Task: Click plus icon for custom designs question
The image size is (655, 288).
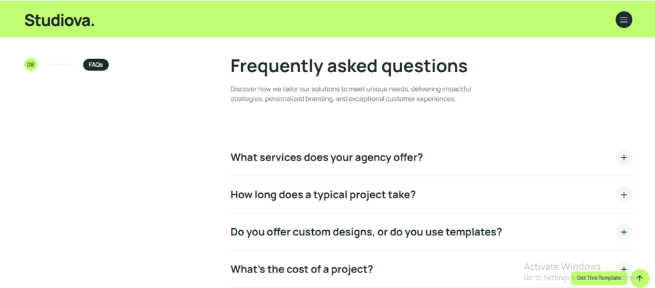Action: pos(624,232)
